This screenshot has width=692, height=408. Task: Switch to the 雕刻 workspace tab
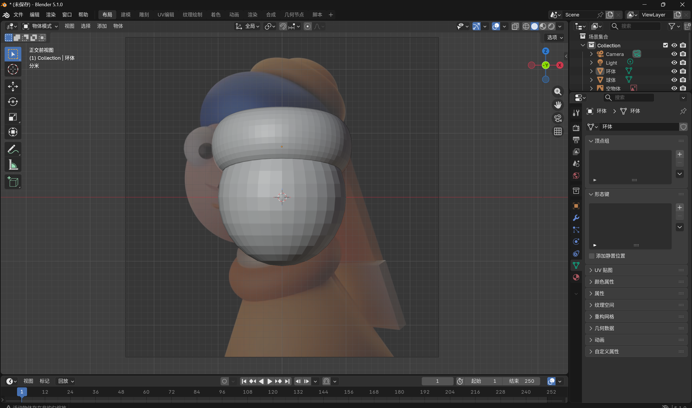click(x=144, y=15)
